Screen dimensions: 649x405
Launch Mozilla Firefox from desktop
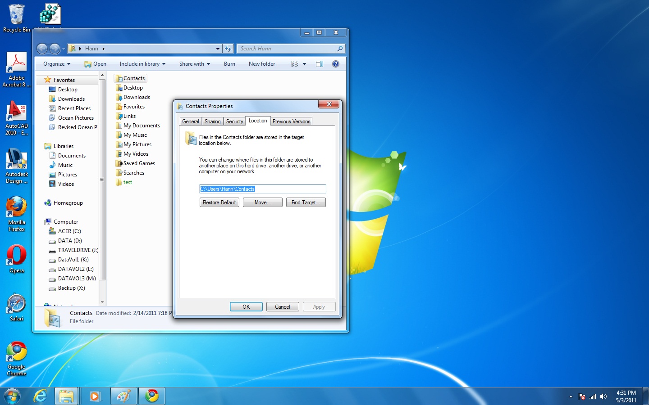pos(17,214)
